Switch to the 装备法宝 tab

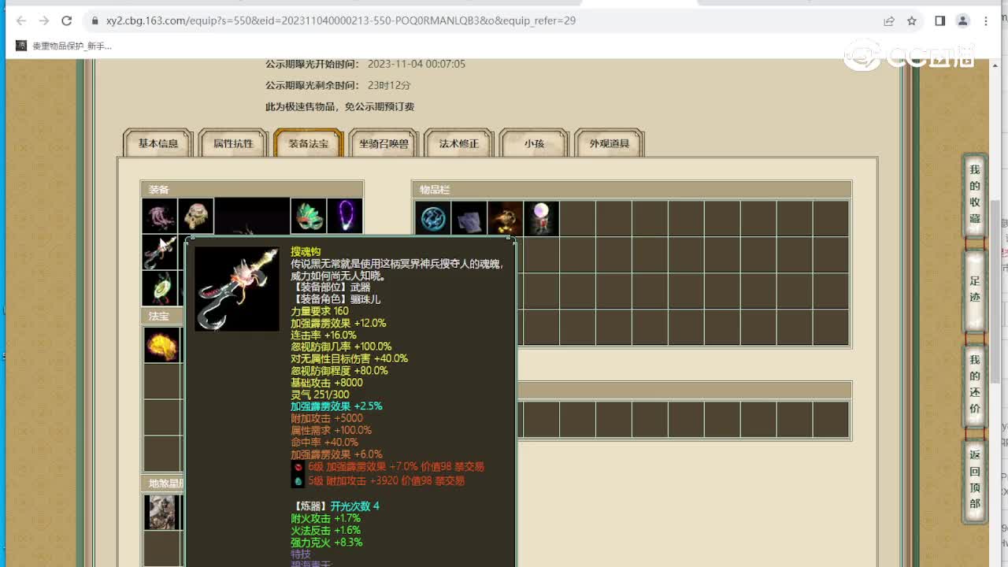click(309, 143)
